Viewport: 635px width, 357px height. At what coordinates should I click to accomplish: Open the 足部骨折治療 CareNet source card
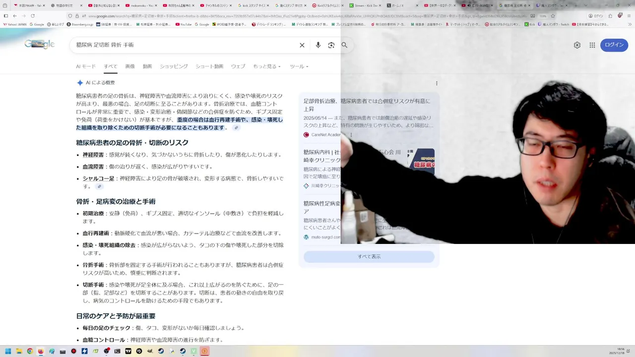[369, 118]
